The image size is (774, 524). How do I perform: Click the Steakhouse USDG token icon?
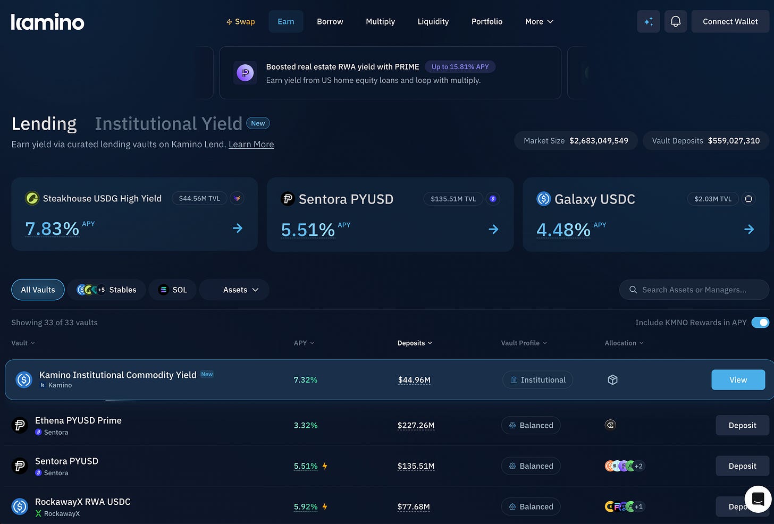pos(32,198)
